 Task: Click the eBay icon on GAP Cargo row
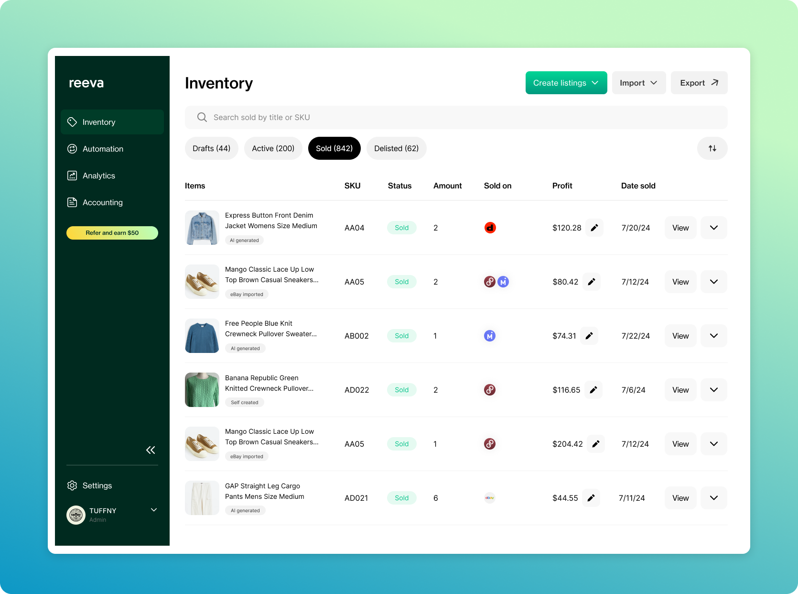tap(490, 498)
